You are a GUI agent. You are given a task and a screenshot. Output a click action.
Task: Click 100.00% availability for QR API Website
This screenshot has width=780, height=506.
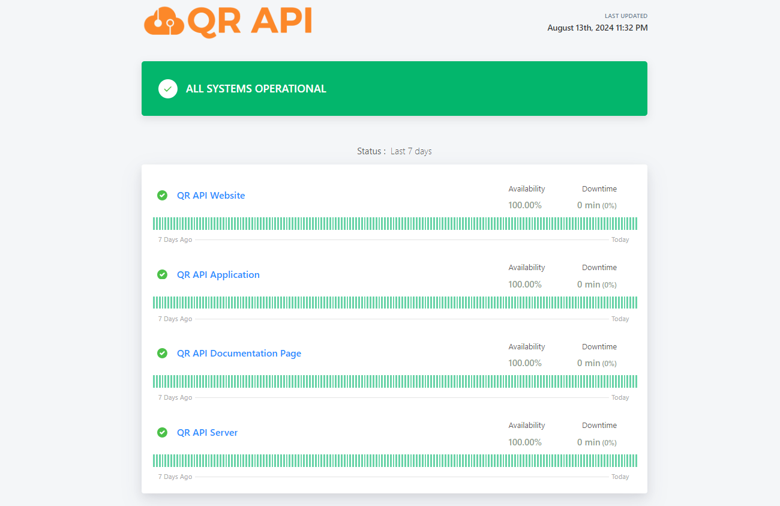click(x=525, y=205)
